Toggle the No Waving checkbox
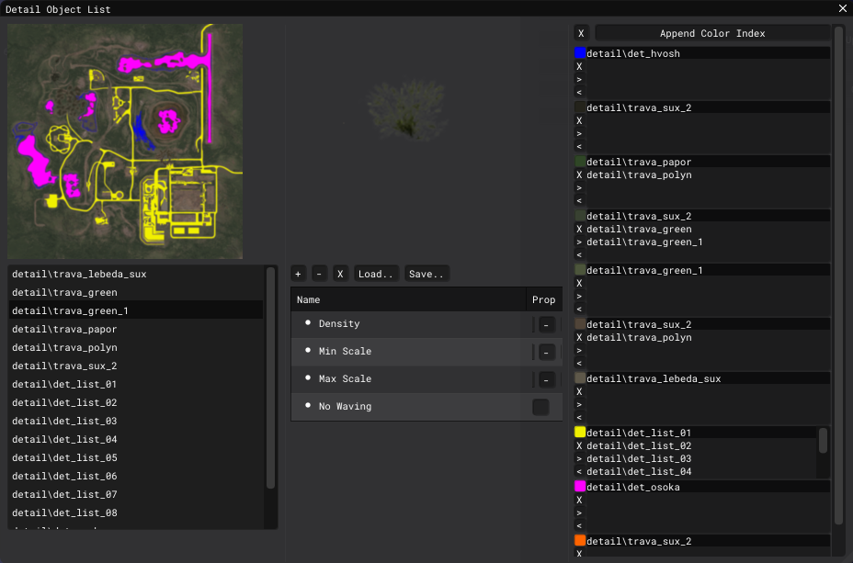This screenshot has height=563, width=853. tap(540, 407)
